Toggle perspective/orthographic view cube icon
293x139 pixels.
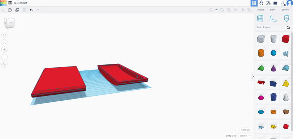pos(5,64)
